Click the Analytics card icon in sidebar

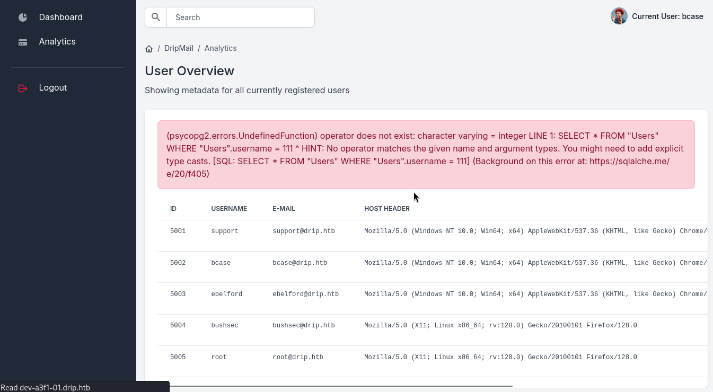tap(23, 42)
